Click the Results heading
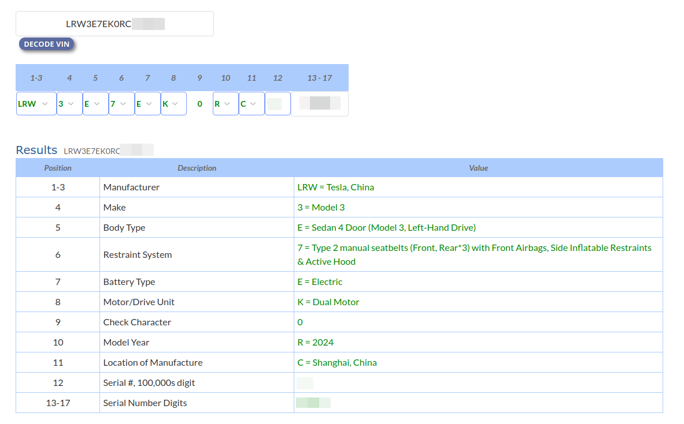The image size is (684, 424). (x=36, y=150)
